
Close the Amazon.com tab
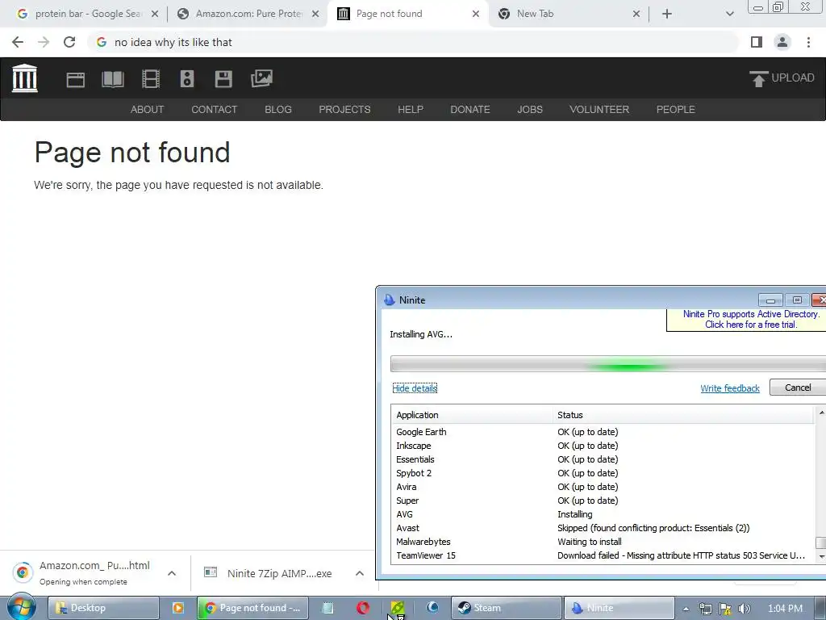(315, 15)
